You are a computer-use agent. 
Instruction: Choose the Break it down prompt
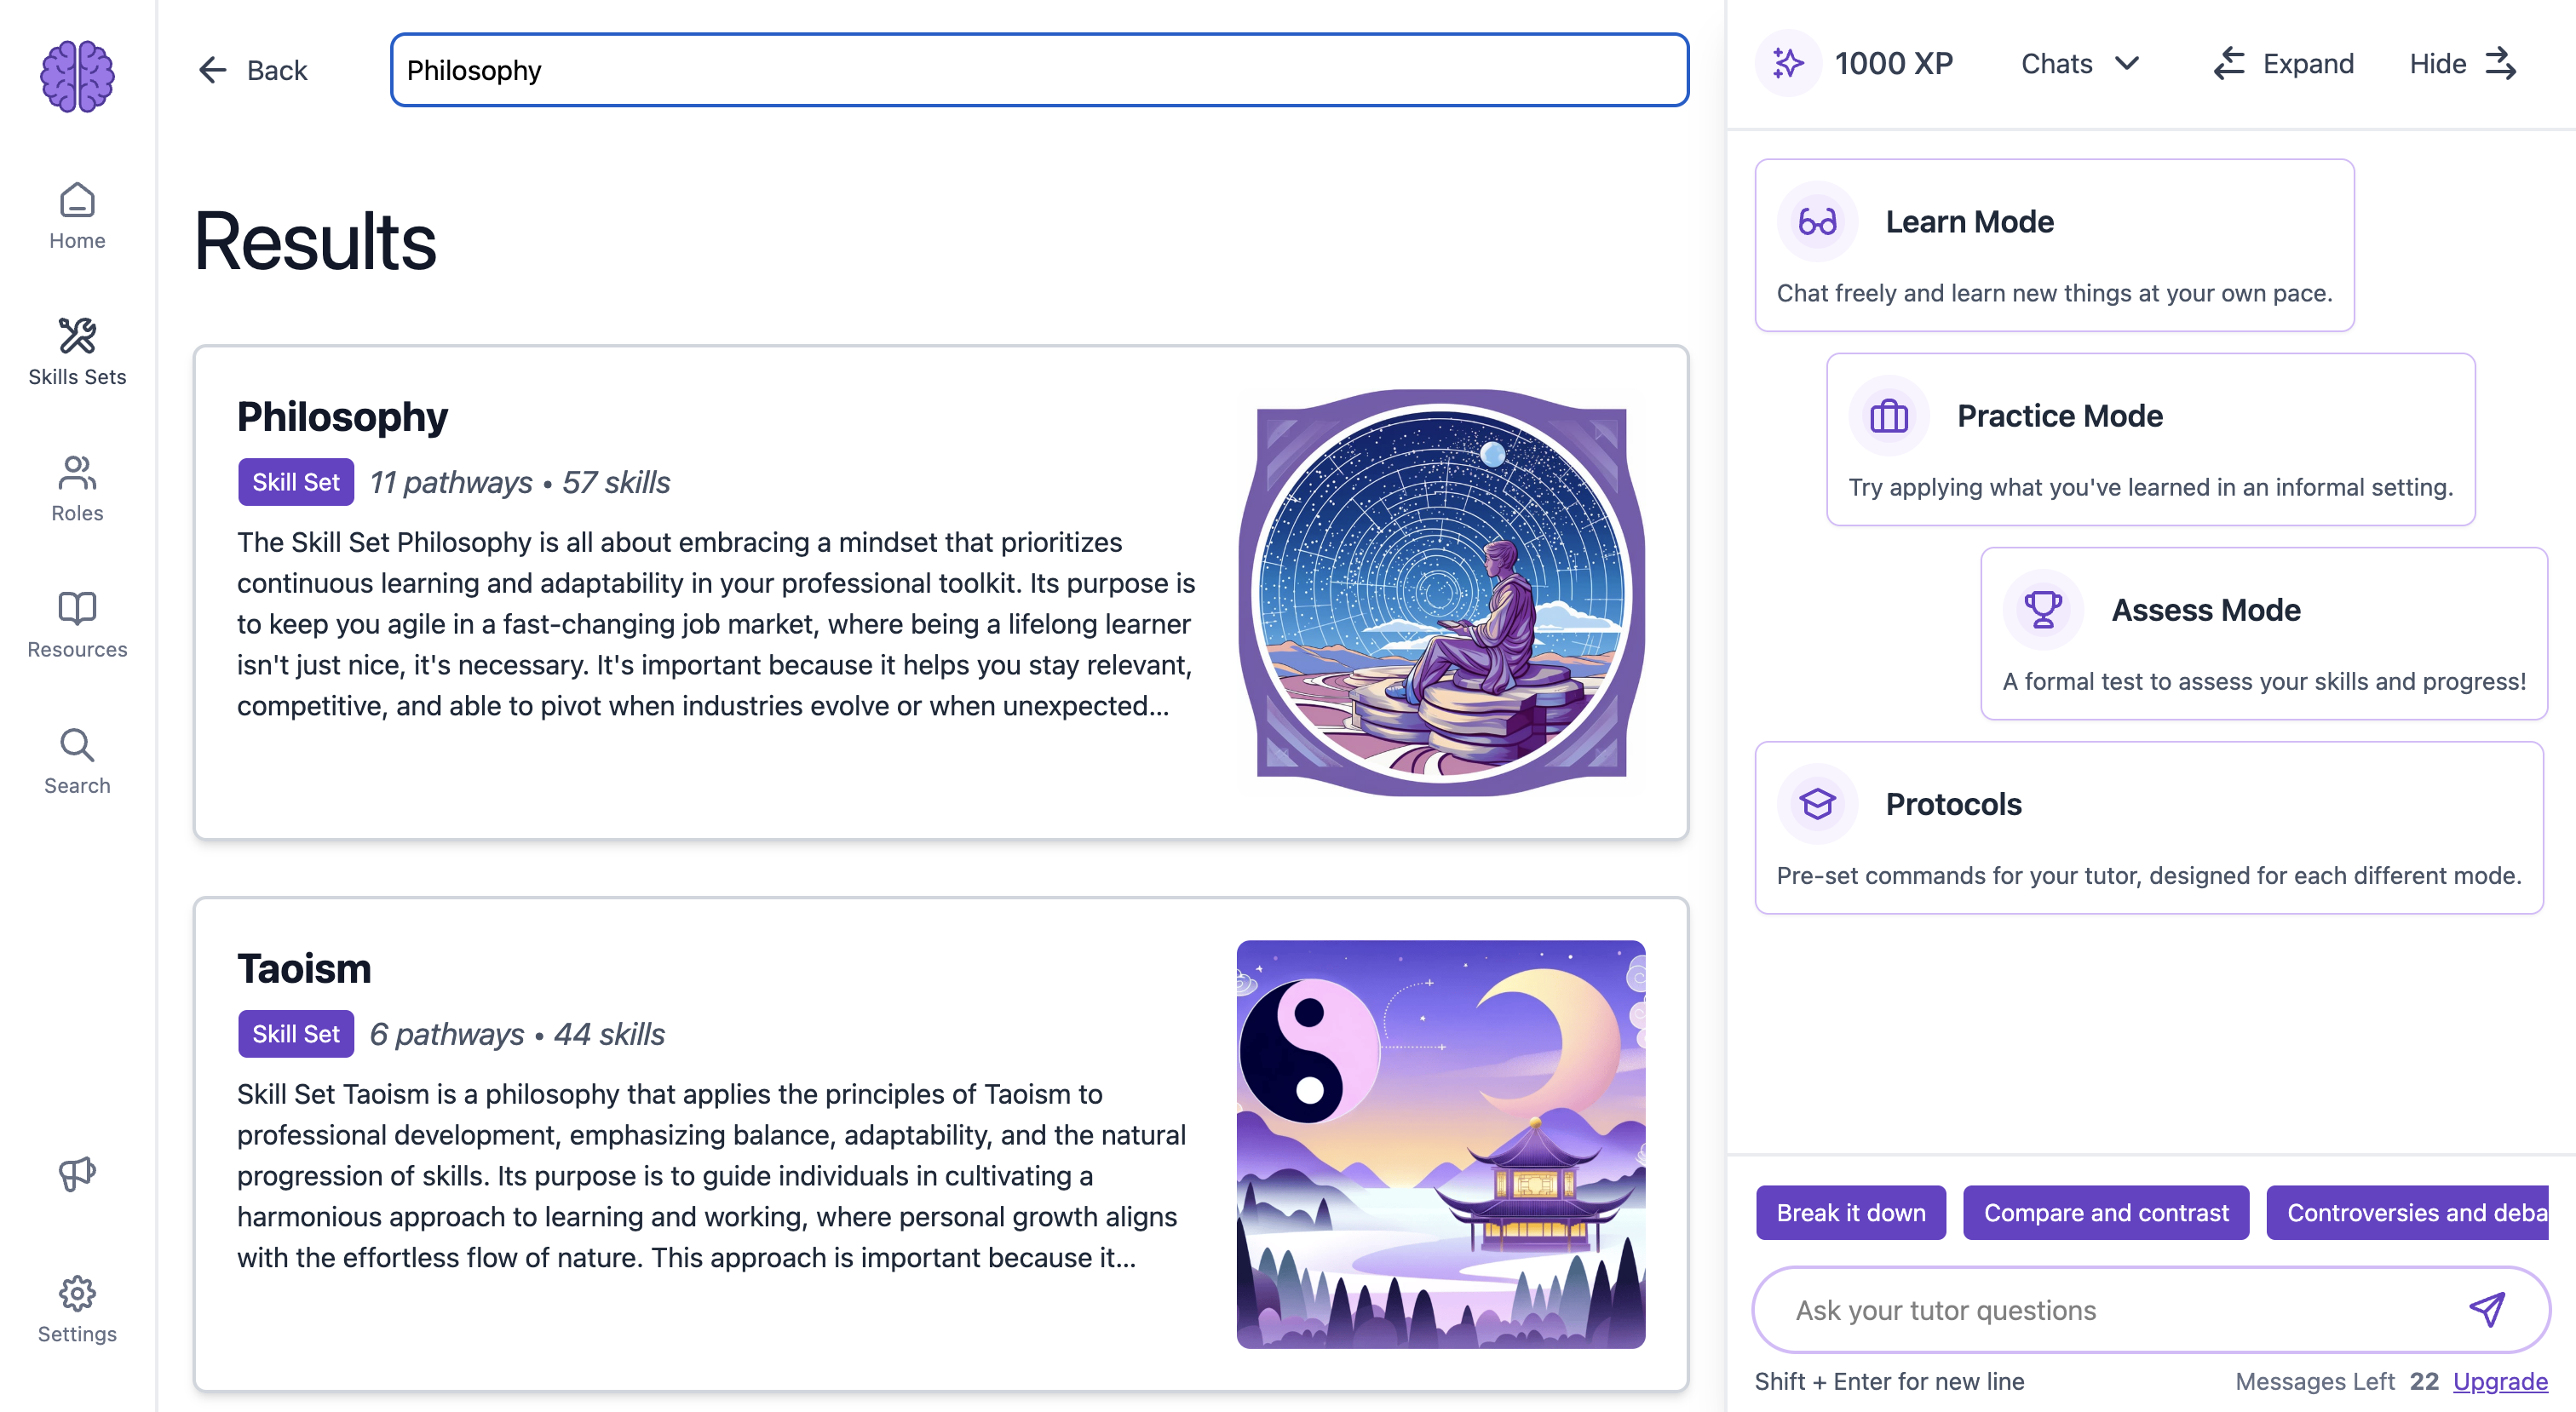click(x=1850, y=1212)
